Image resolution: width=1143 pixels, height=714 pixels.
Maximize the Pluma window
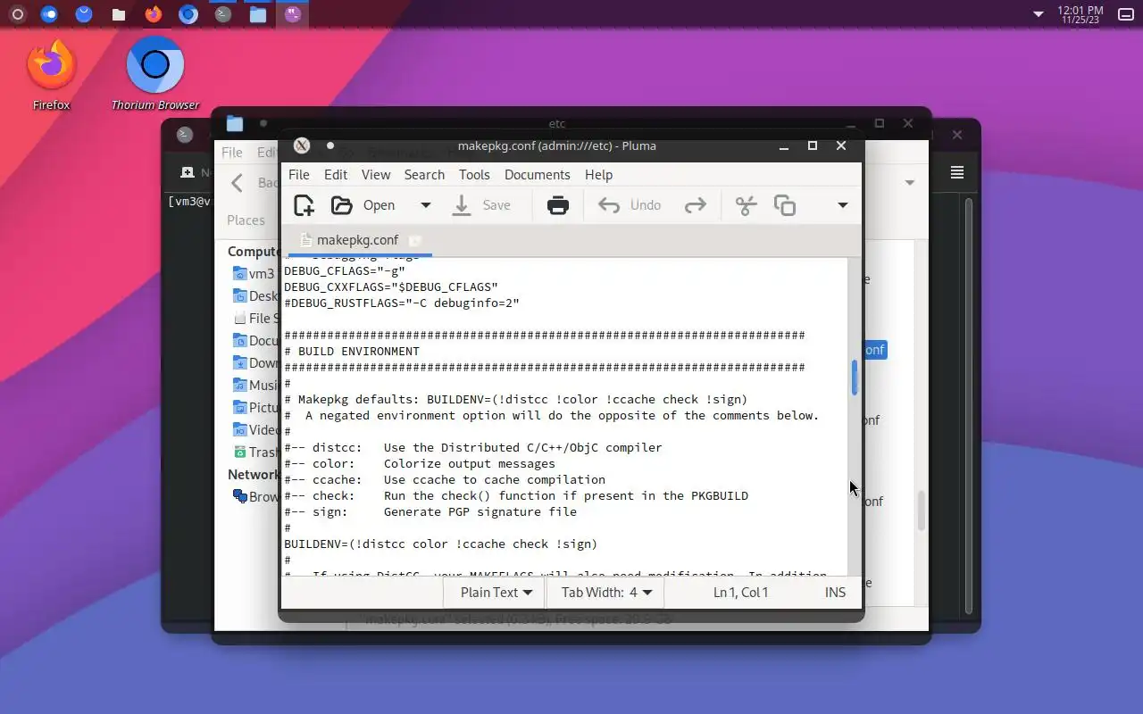point(813,145)
